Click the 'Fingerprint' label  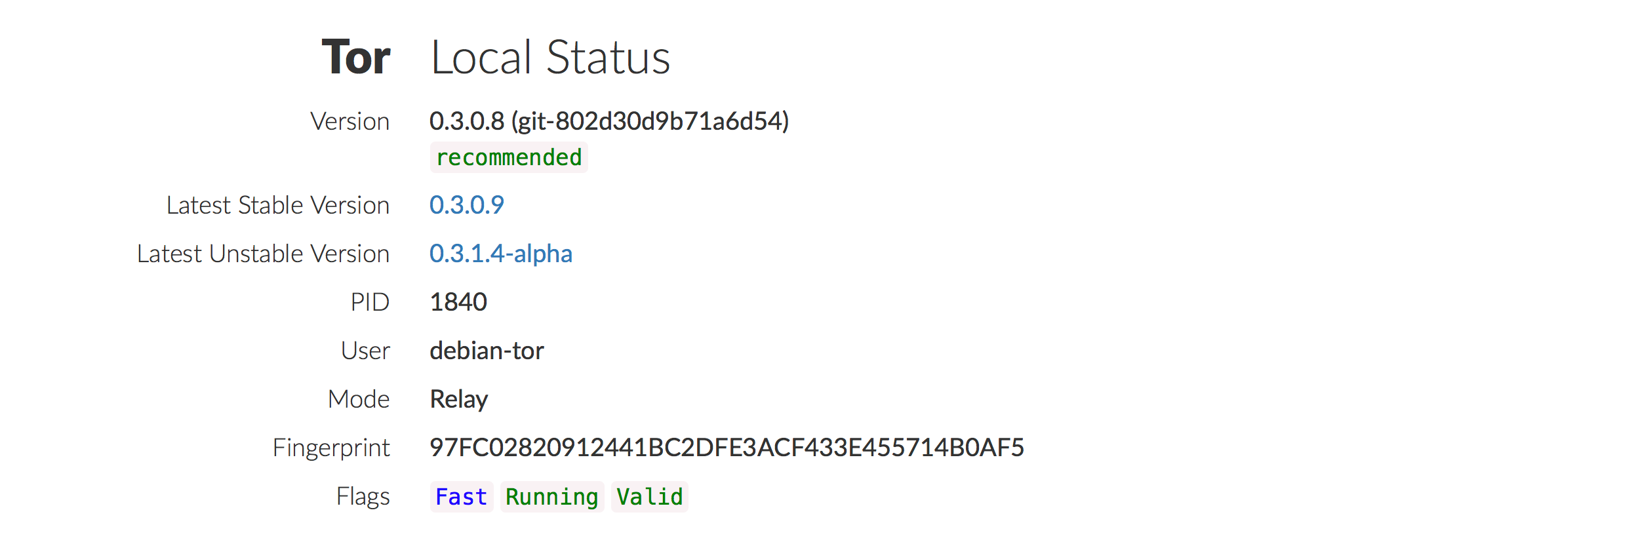click(x=331, y=448)
